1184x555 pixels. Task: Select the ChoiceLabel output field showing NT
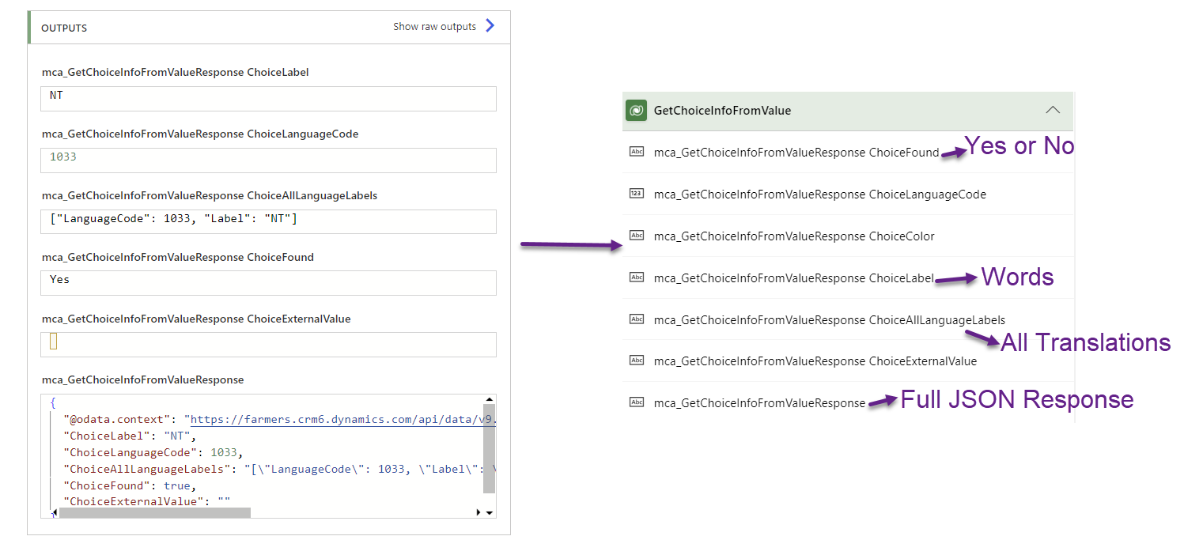click(268, 98)
